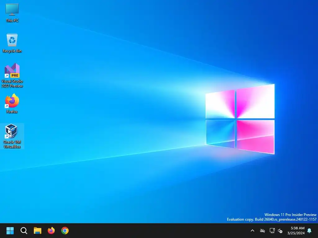Open taskbar Search
The width and height of the screenshot is (318, 238).
24,231
